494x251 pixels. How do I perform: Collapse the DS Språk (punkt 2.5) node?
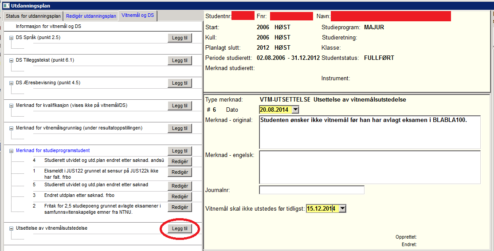[11, 38]
